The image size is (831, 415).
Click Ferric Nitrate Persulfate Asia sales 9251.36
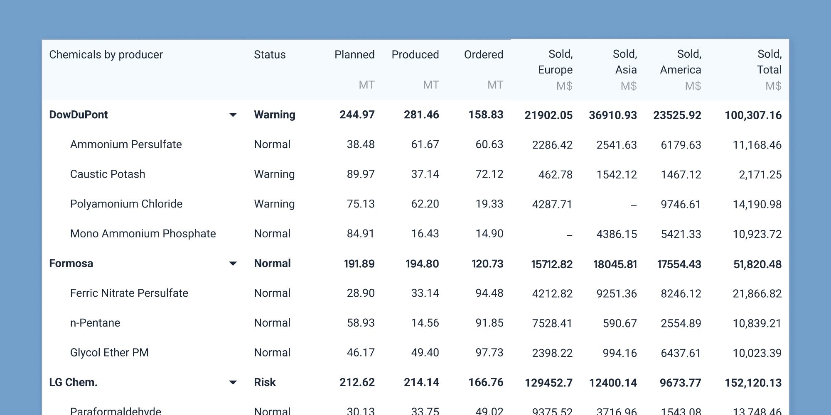(x=617, y=293)
